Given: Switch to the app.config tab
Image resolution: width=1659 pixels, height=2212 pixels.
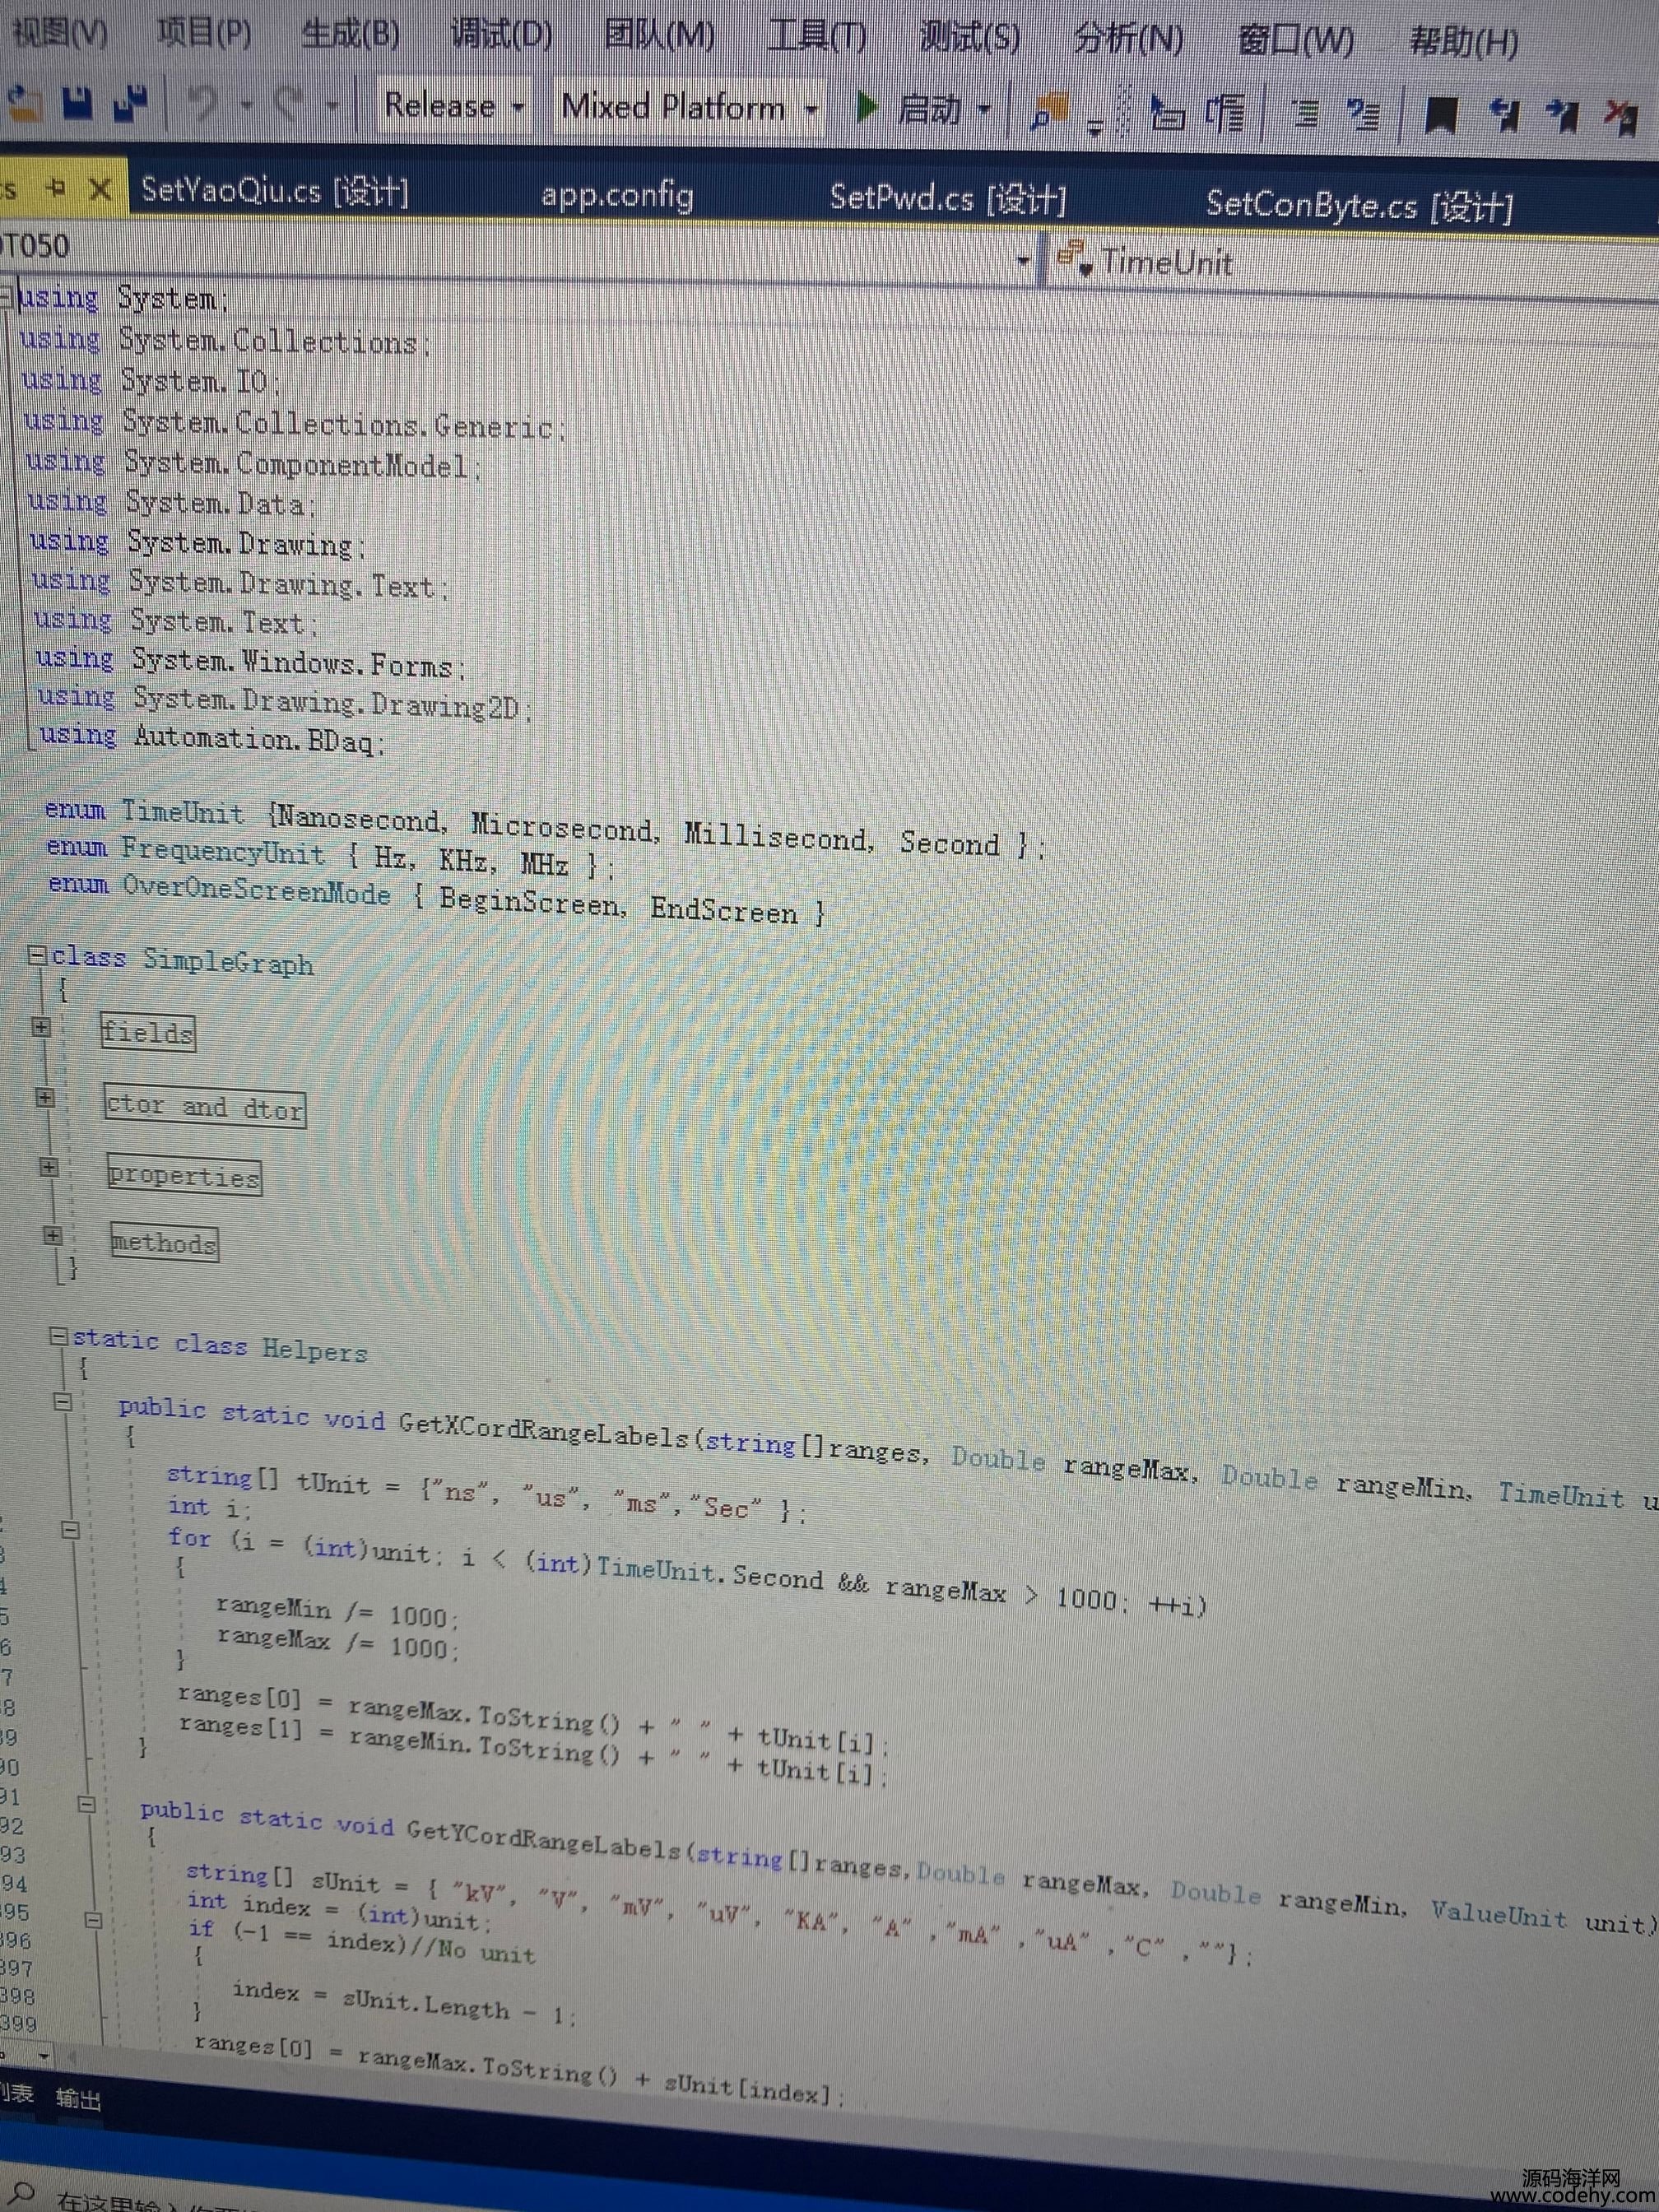Looking at the screenshot, I should click(617, 194).
